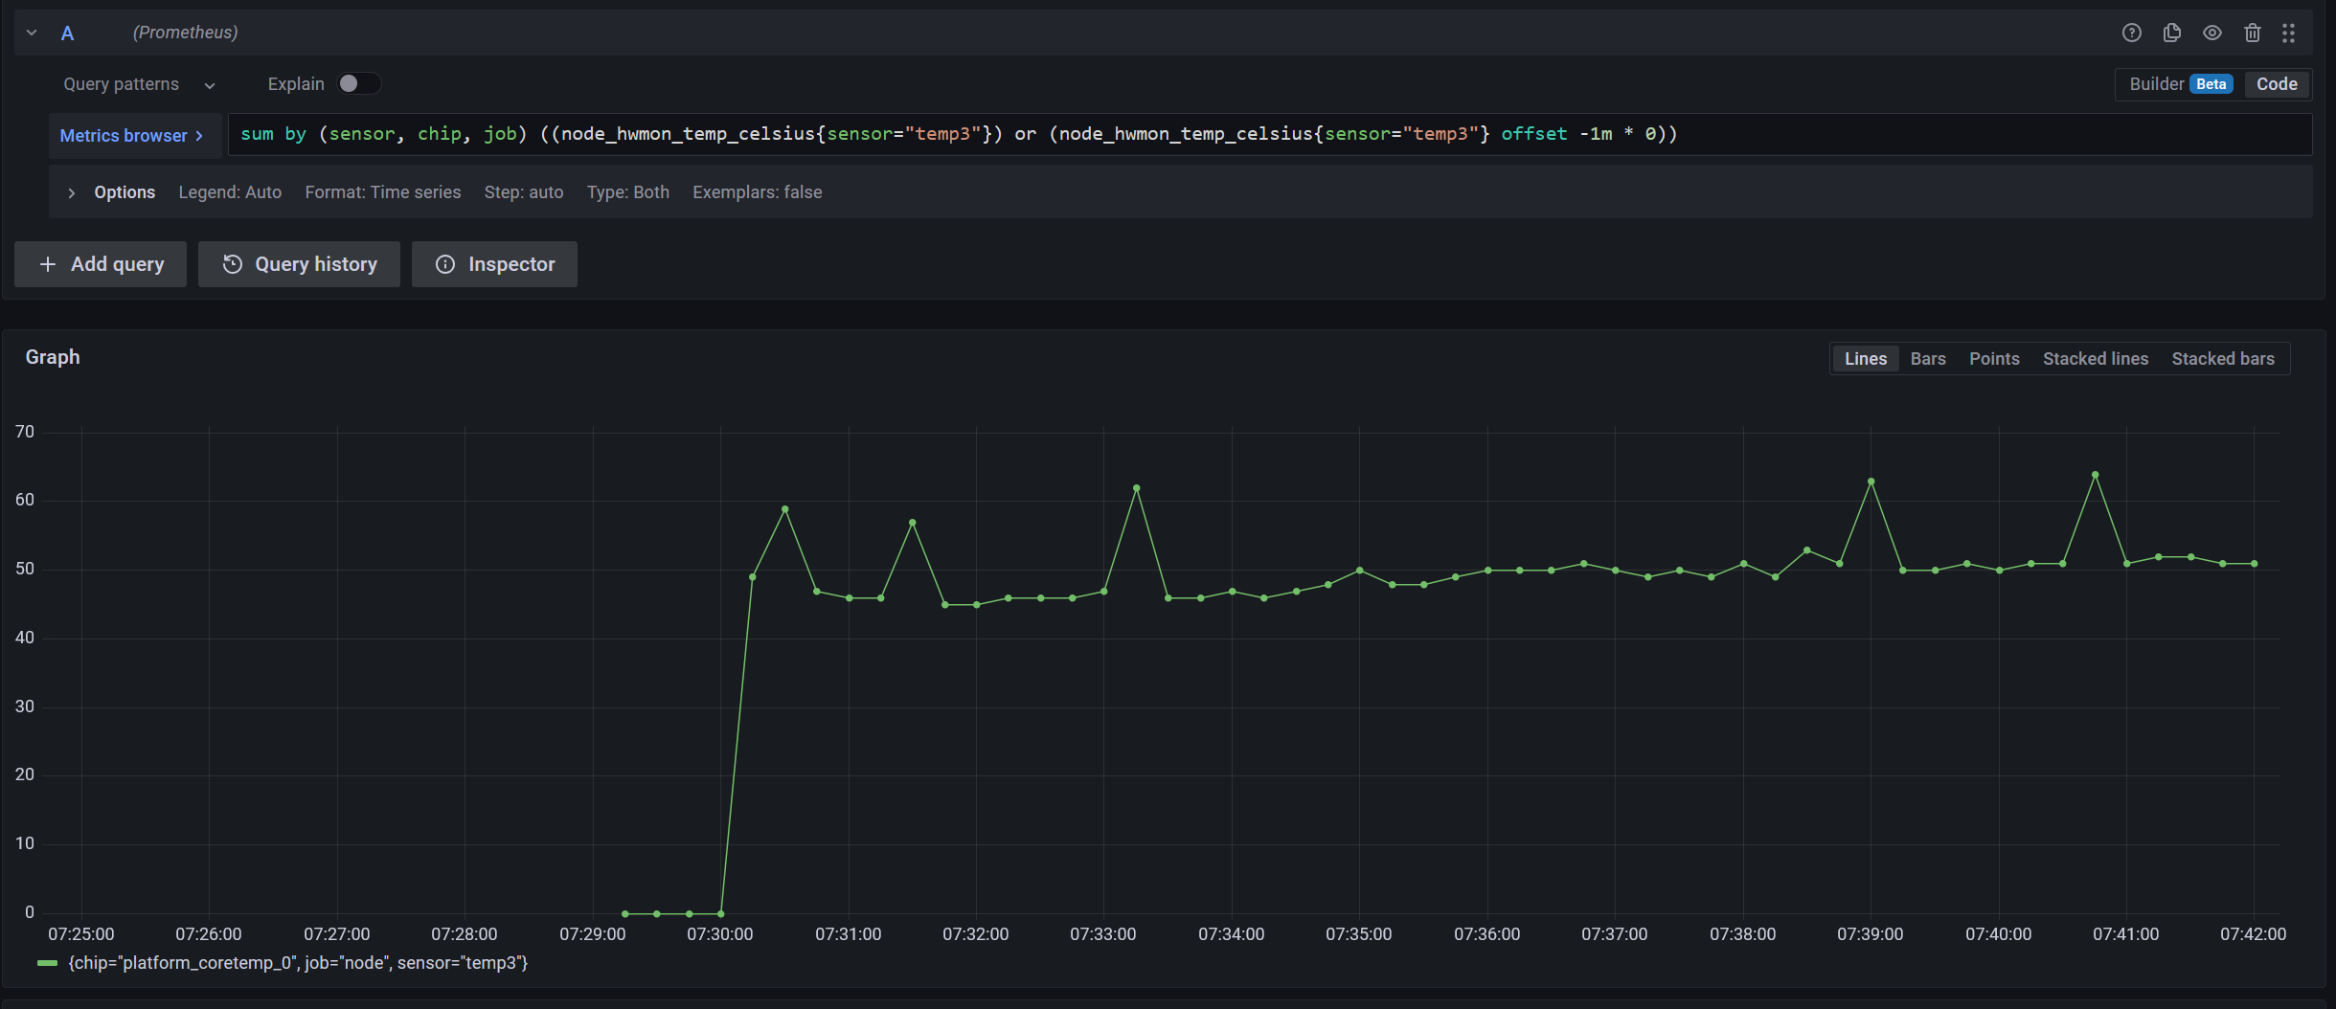
Task: Click the green legend series color swatch
Action: (x=47, y=963)
